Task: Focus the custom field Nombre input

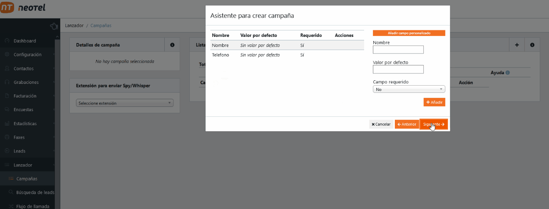Action: coord(398,50)
